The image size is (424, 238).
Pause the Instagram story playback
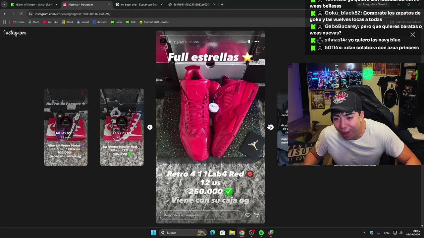click(249, 42)
